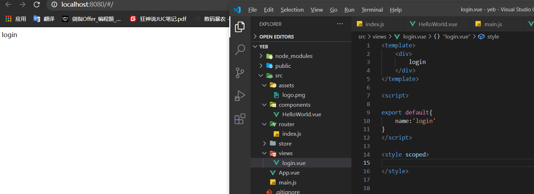This screenshot has height=194, width=534.
Task: Open App.vue in the file tree
Action: [289, 173]
